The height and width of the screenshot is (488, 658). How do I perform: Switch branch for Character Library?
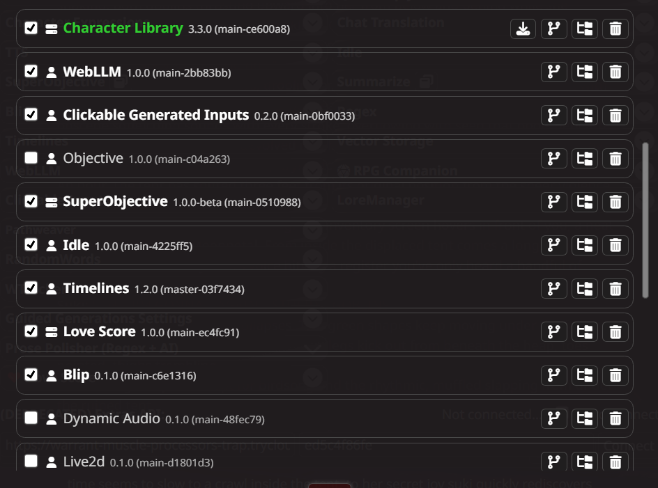click(x=554, y=29)
